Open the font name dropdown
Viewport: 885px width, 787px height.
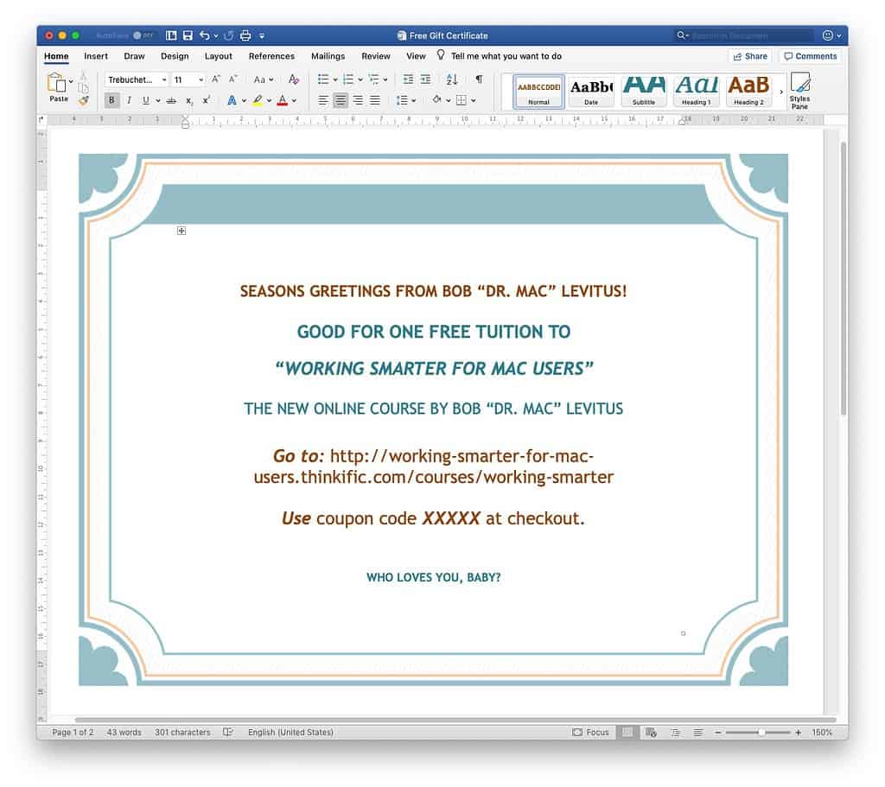[x=137, y=79]
